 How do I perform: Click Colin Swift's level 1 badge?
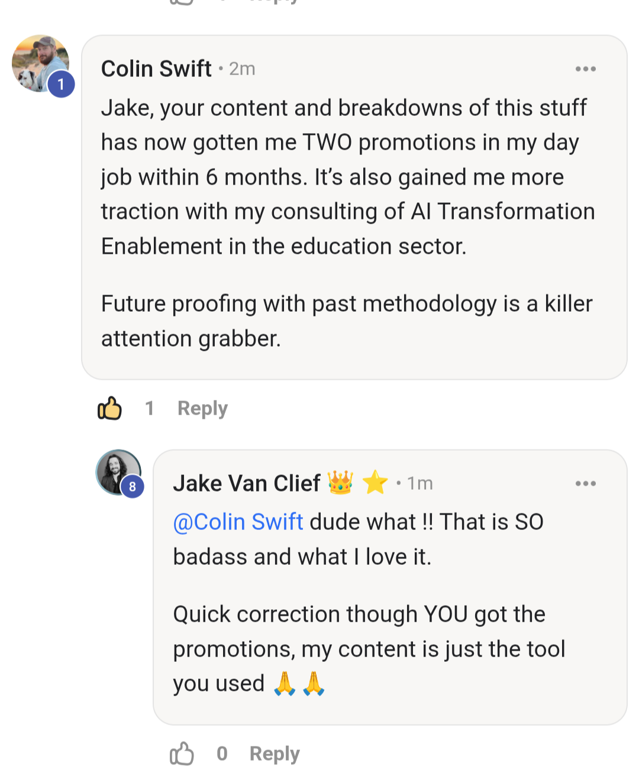pyautogui.click(x=61, y=84)
